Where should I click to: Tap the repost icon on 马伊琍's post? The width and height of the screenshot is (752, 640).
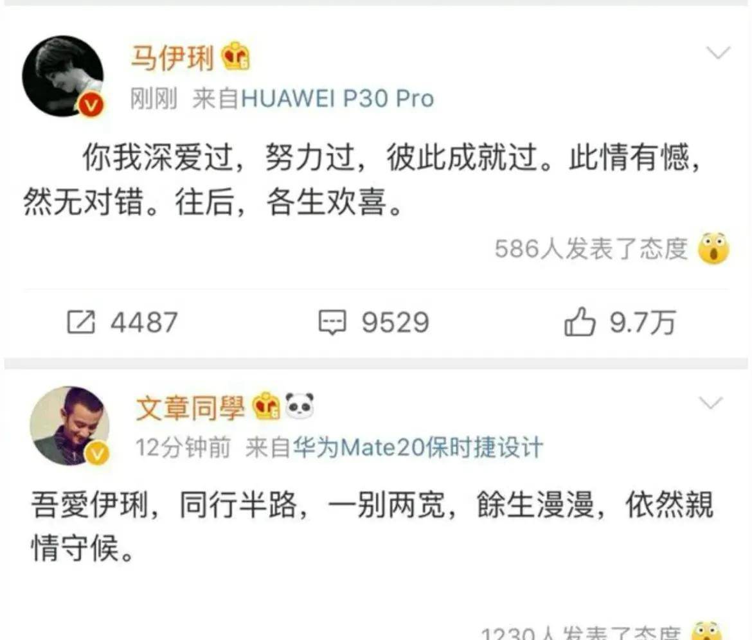click(x=81, y=322)
